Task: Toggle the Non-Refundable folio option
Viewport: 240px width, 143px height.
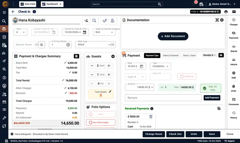Action: click(x=101, y=122)
